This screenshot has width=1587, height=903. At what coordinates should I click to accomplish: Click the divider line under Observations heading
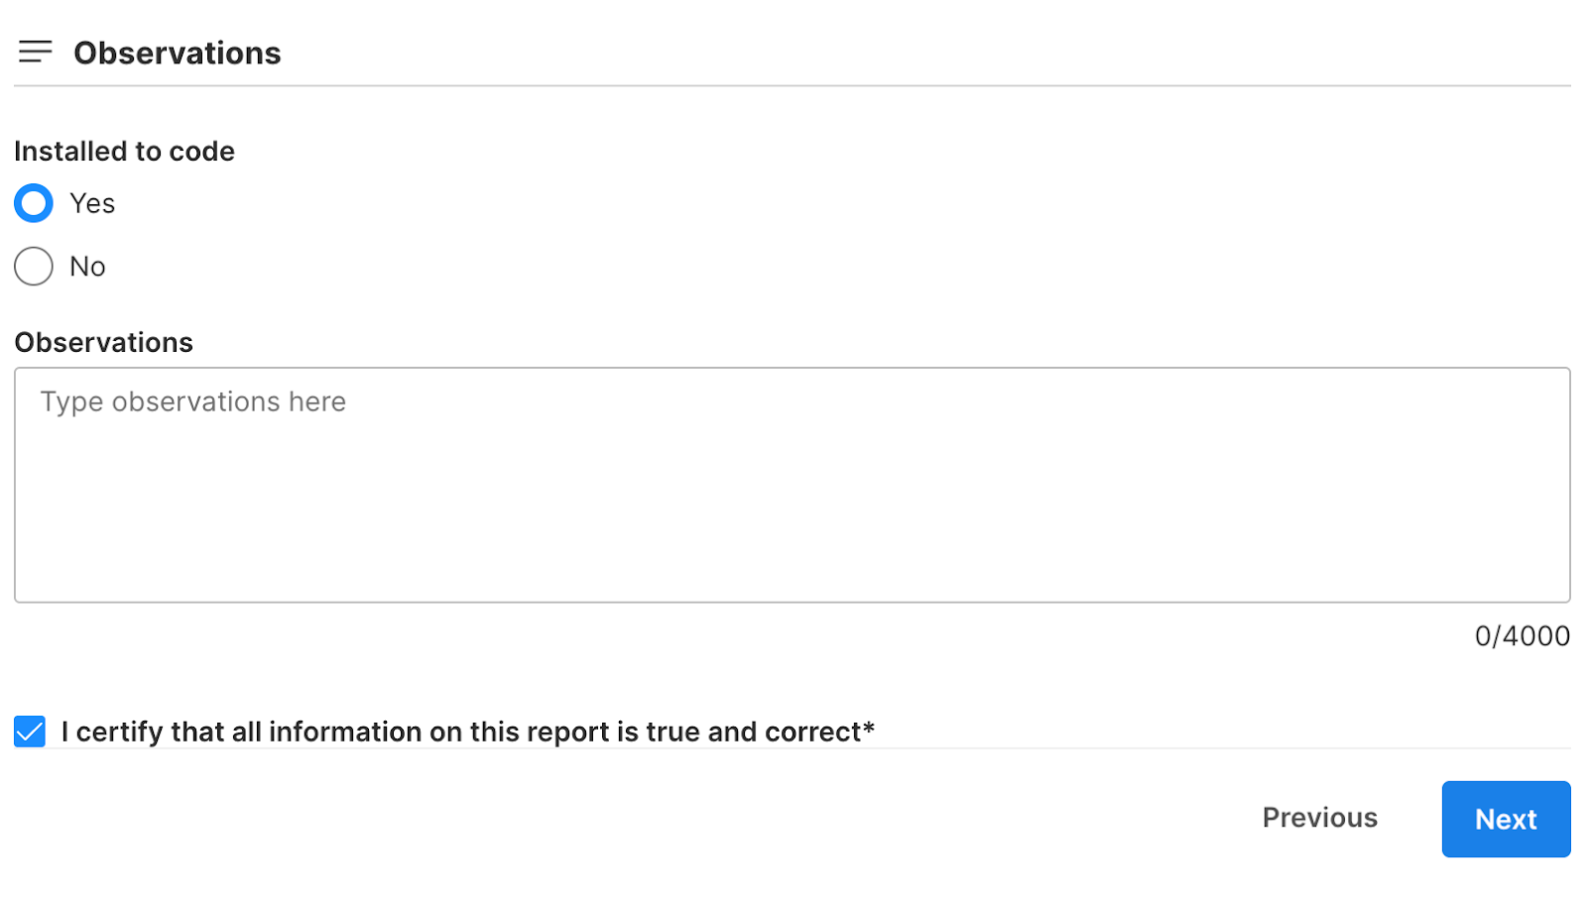pyautogui.click(x=792, y=86)
